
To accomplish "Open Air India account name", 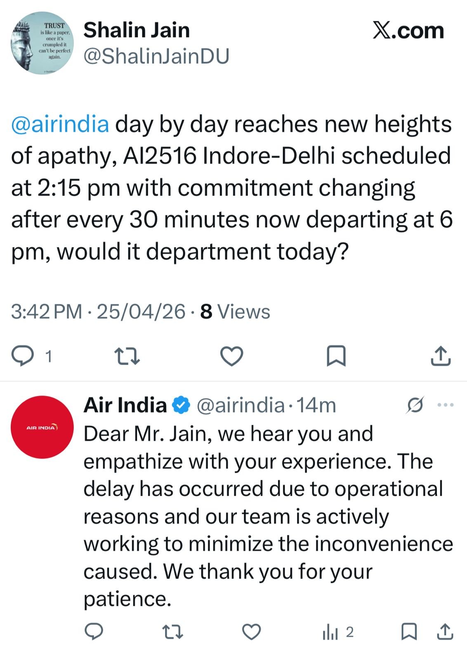I will 125,405.
